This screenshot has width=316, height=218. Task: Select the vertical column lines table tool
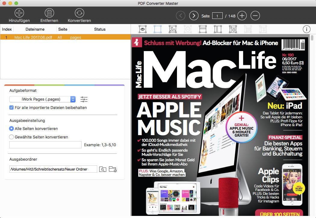tap(218, 29)
